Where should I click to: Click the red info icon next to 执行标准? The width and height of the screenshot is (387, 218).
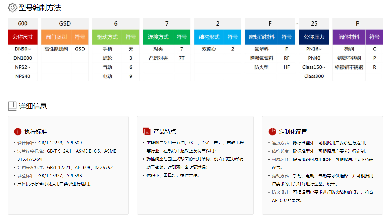pyautogui.click(x=18, y=131)
